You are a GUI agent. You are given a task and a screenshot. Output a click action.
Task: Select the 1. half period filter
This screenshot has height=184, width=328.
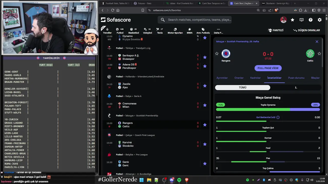296,87
